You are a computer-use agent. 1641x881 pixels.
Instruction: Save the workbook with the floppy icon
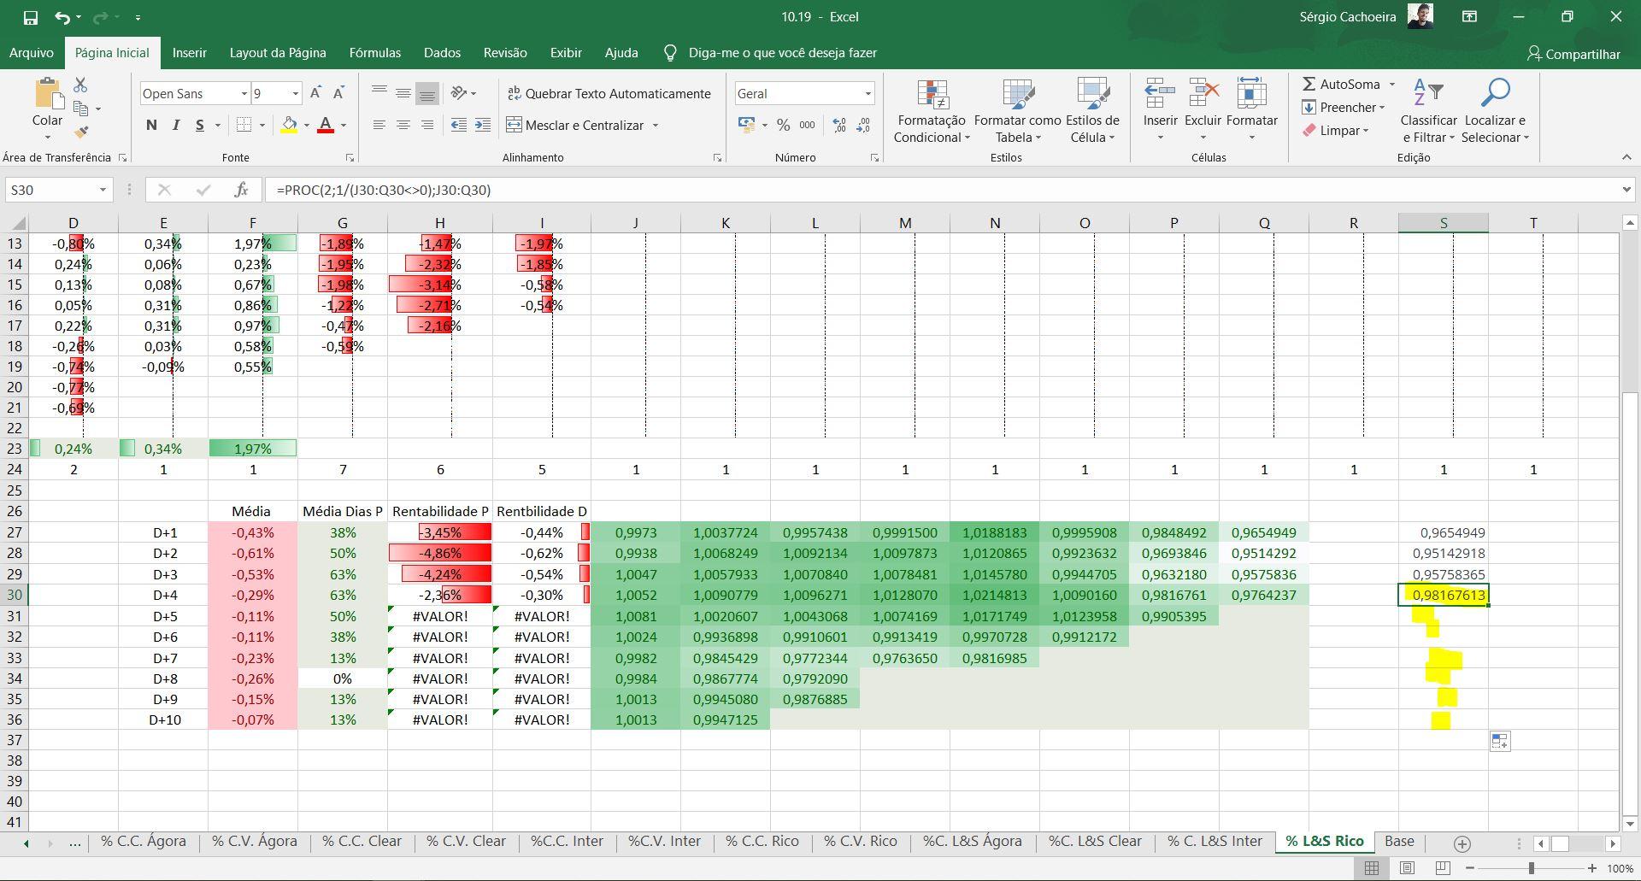click(30, 17)
